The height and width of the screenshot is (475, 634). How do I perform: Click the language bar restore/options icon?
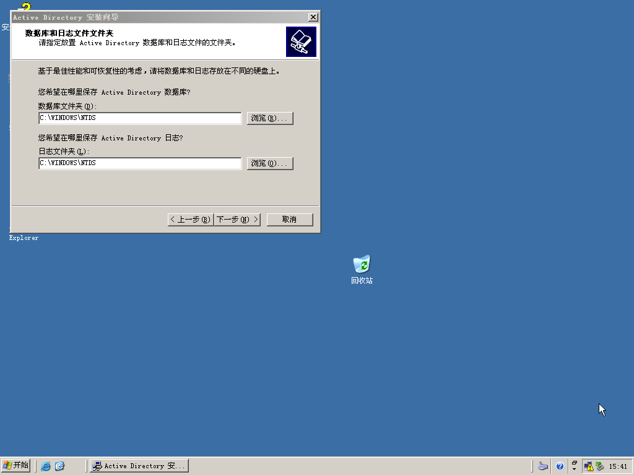coord(574,463)
